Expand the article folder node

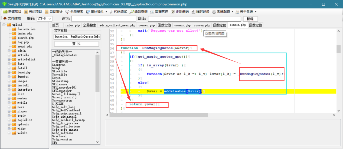(9, 55)
